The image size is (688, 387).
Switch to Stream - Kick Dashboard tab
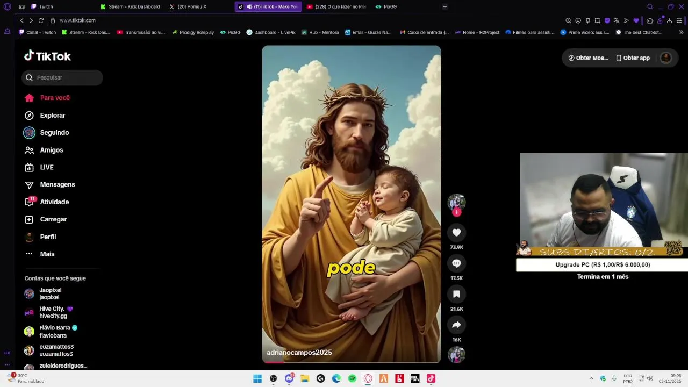click(x=131, y=6)
